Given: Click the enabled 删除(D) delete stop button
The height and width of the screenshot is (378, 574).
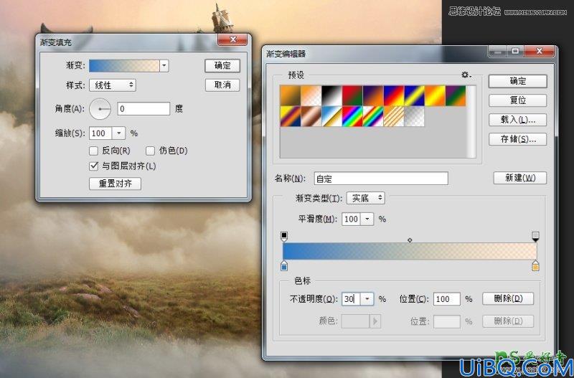Looking at the screenshot, I should tap(508, 298).
